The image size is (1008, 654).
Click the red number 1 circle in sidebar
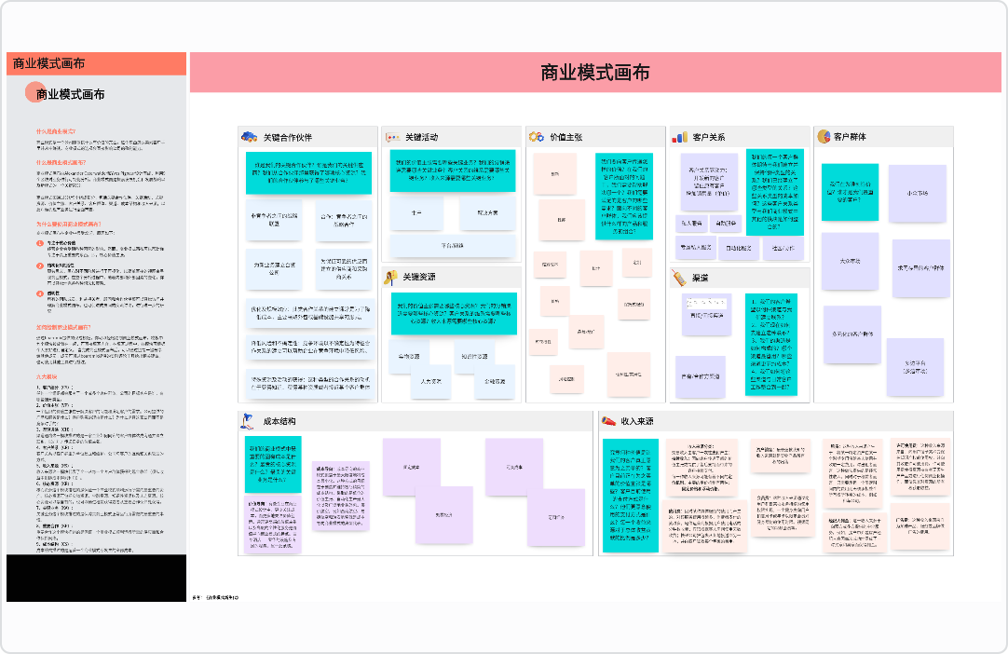pos(40,244)
